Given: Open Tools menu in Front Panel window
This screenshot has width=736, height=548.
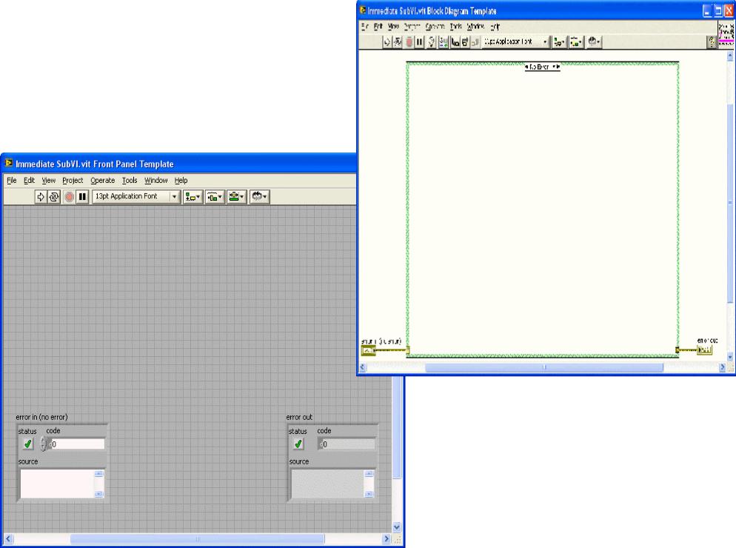Looking at the screenshot, I should 130,180.
